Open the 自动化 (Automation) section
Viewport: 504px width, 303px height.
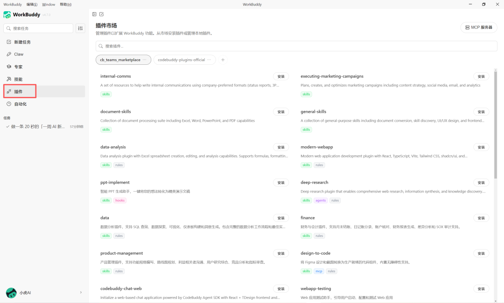click(20, 104)
